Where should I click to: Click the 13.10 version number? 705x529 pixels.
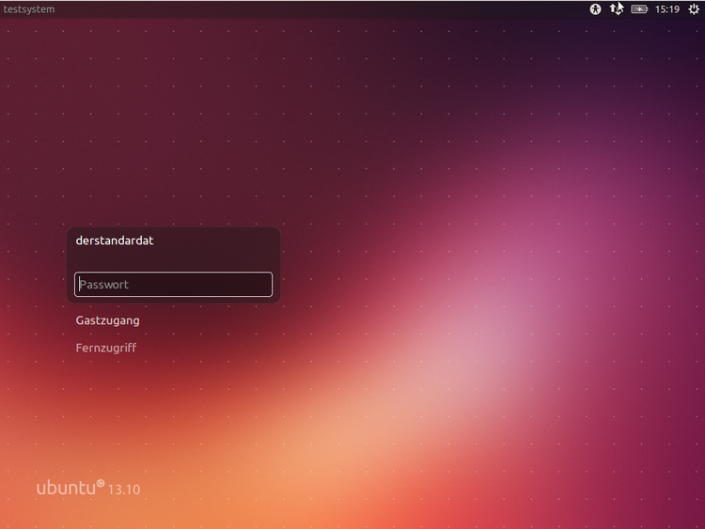(124, 490)
